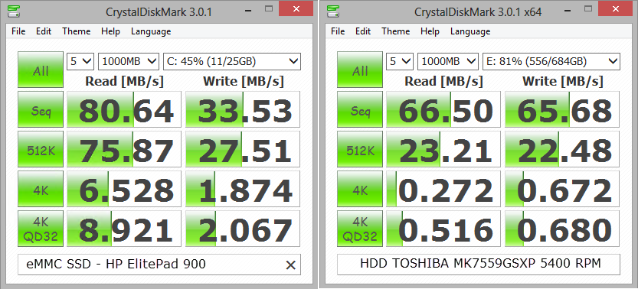Viewport: 638px width, 289px height.
Task: Click 4K QD32 write value 2.067
Action: coord(243,229)
